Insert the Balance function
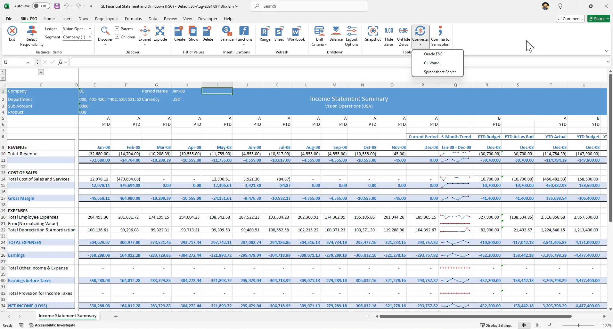This screenshot has height=329, width=613. (x=227, y=34)
